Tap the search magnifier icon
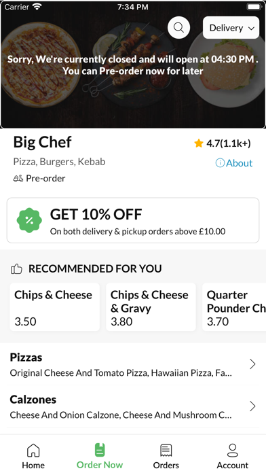 point(178,27)
